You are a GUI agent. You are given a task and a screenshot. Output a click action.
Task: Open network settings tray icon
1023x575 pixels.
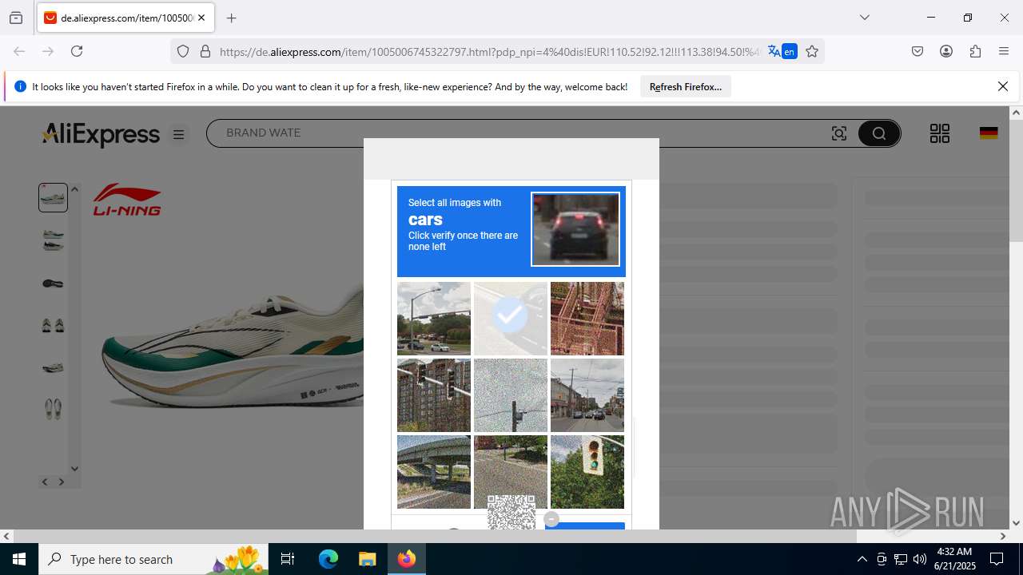click(x=901, y=559)
